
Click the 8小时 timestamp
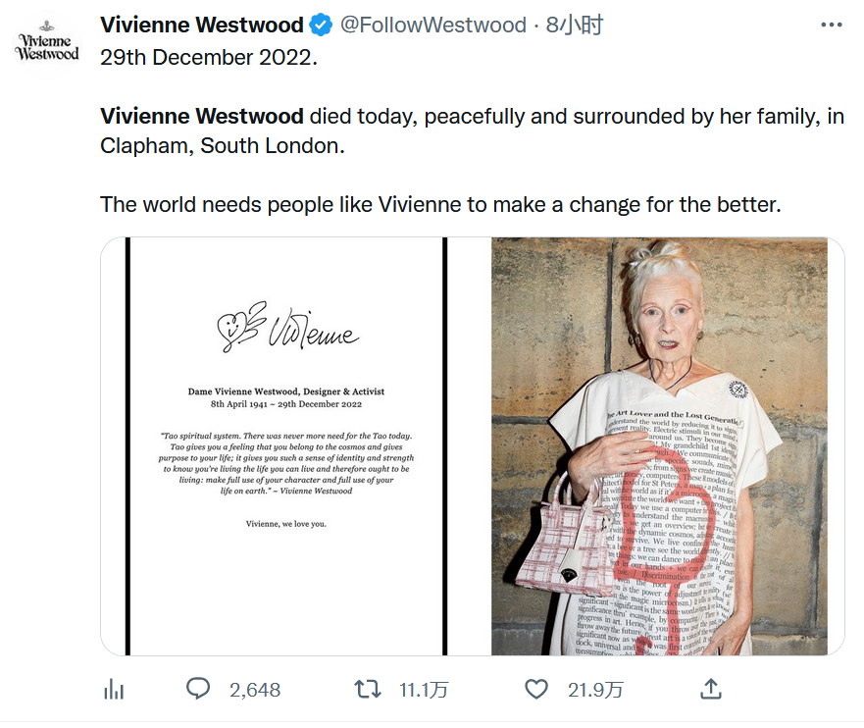click(x=575, y=25)
